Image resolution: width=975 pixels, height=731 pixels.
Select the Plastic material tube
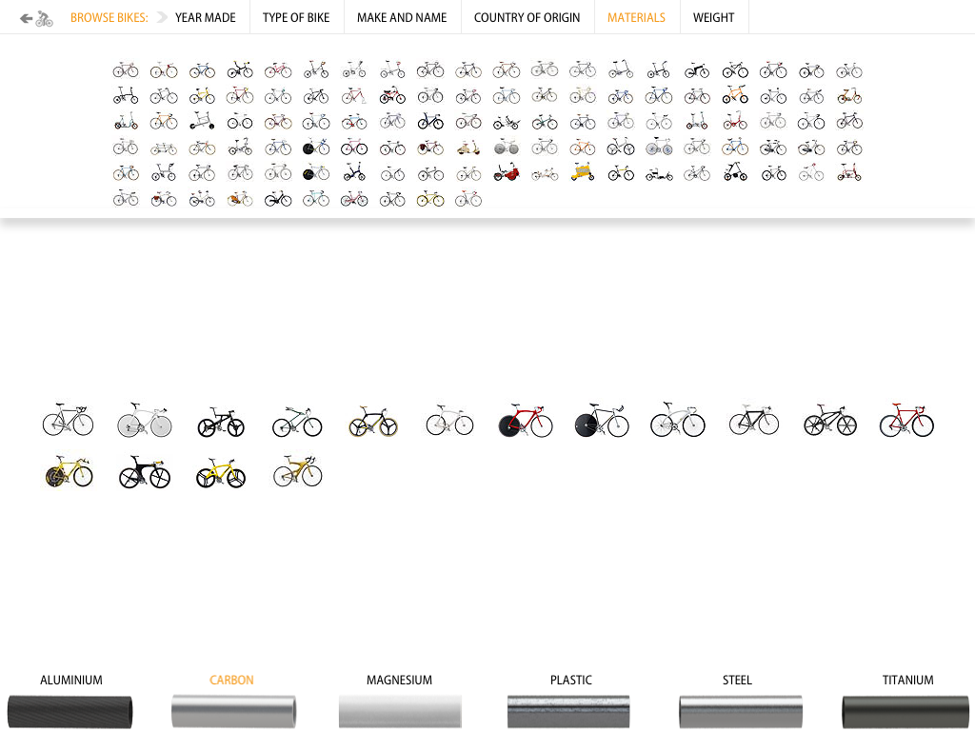tap(568, 710)
